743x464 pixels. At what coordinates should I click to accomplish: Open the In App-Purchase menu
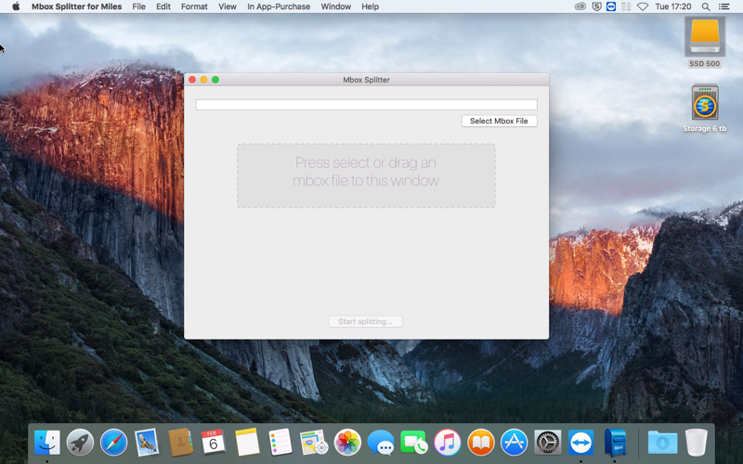click(279, 6)
